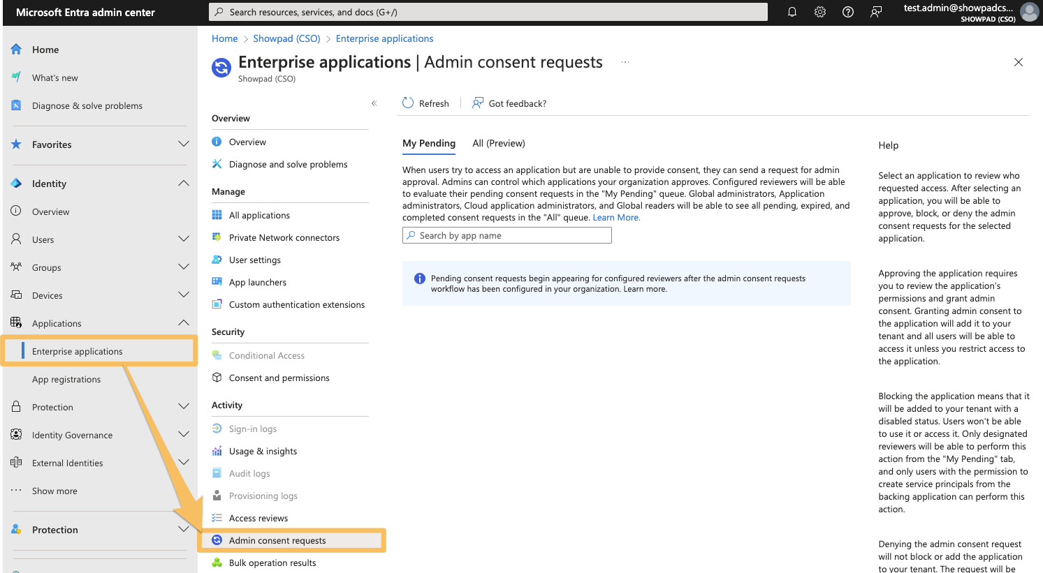
Task: Open Overview under Identity in sidebar
Action: 50,211
